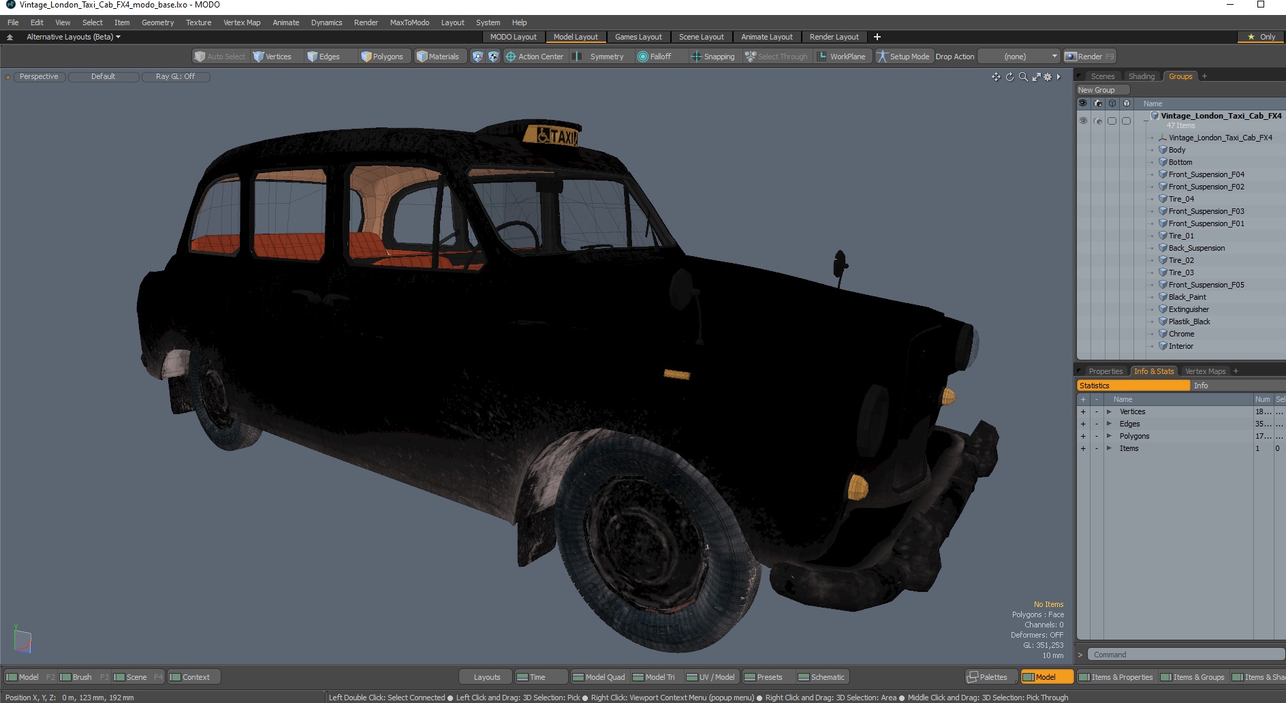Click the checkered shield icon before Action Center

click(x=493, y=57)
